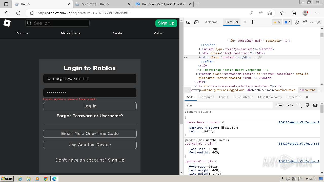Open saved passwords key icon
Viewport: 324px width, 182px height.
251,13
